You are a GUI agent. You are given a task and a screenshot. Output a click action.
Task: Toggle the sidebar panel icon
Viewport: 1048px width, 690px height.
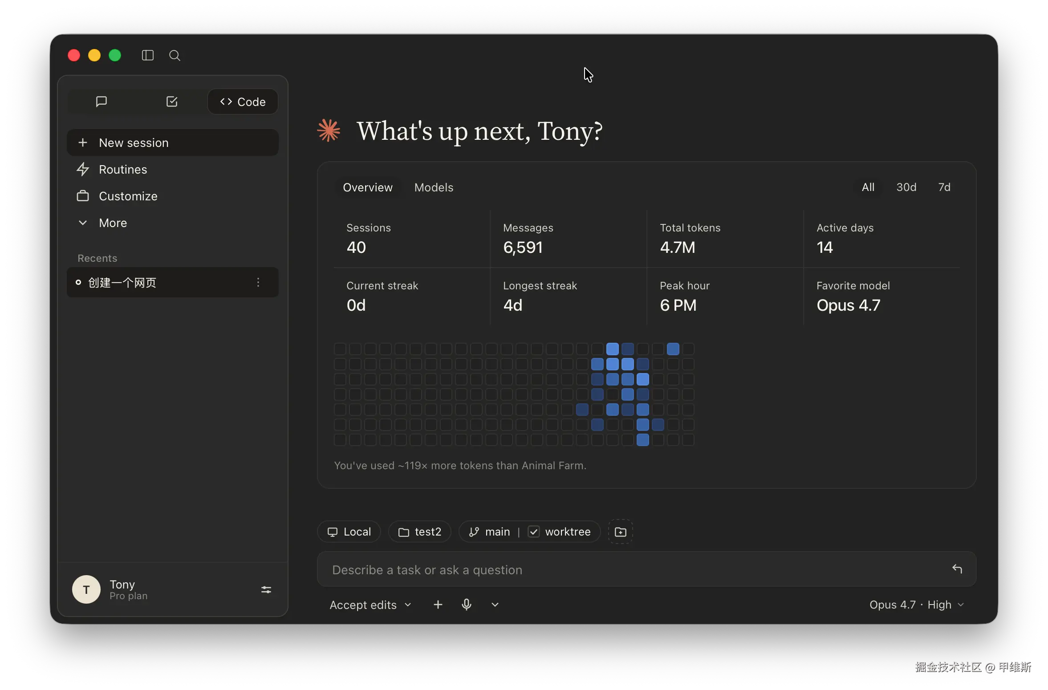coord(147,55)
